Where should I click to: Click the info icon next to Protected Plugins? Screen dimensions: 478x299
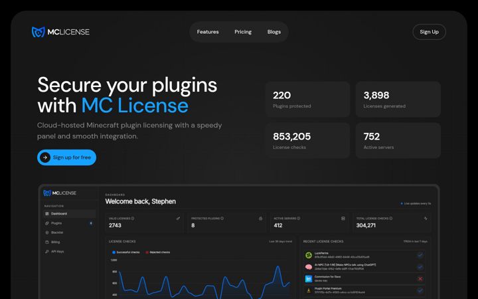pyautogui.click(x=222, y=219)
